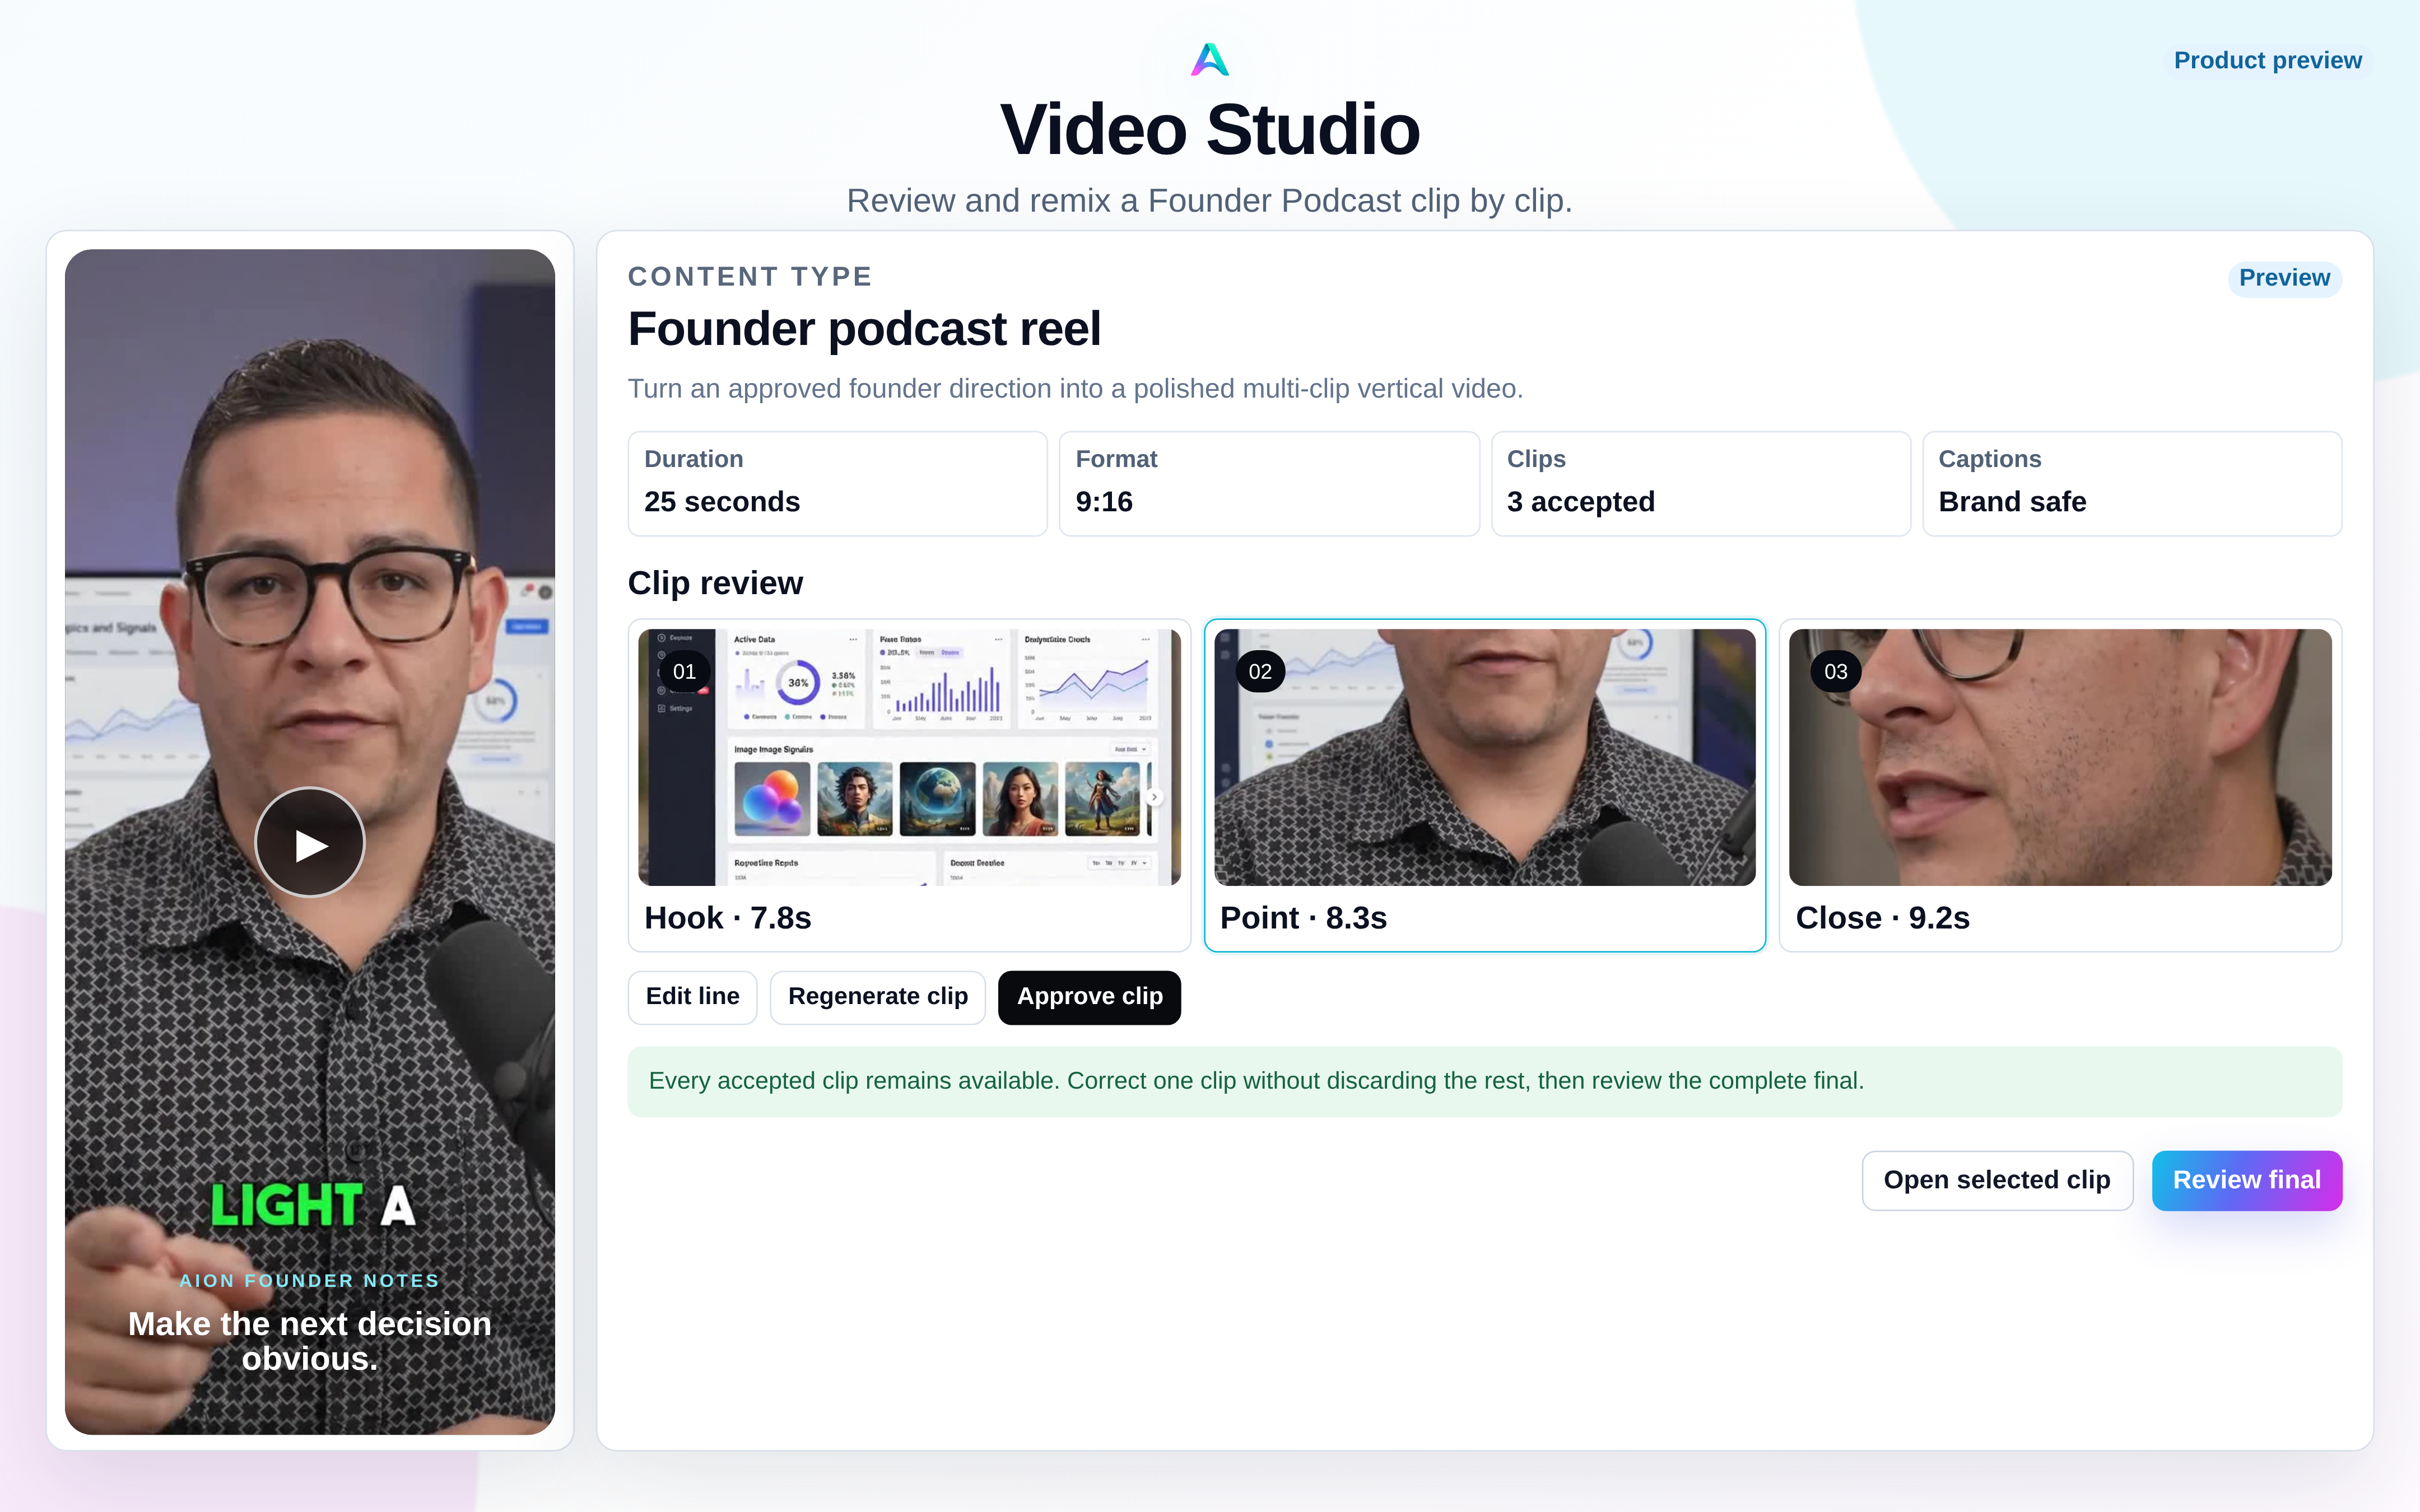The height and width of the screenshot is (1512, 2420).
Task: Click the Captions Brand safe card
Action: click(2132, 484)
